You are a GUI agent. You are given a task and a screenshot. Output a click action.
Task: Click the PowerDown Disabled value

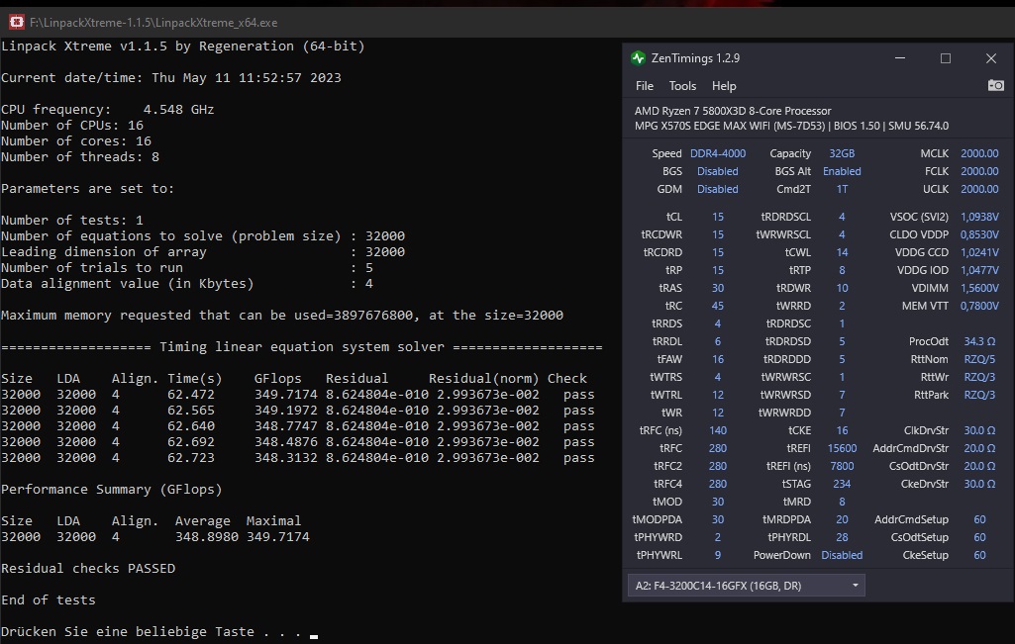tap(842, 555)
